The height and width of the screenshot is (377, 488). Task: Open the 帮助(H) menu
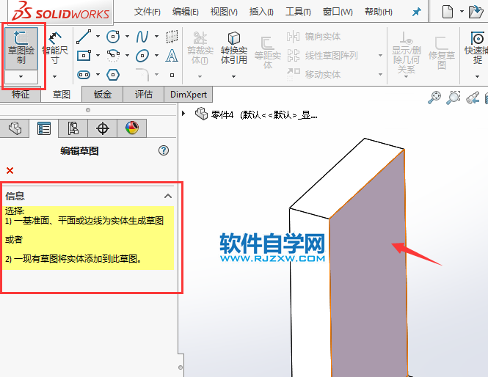379,12
